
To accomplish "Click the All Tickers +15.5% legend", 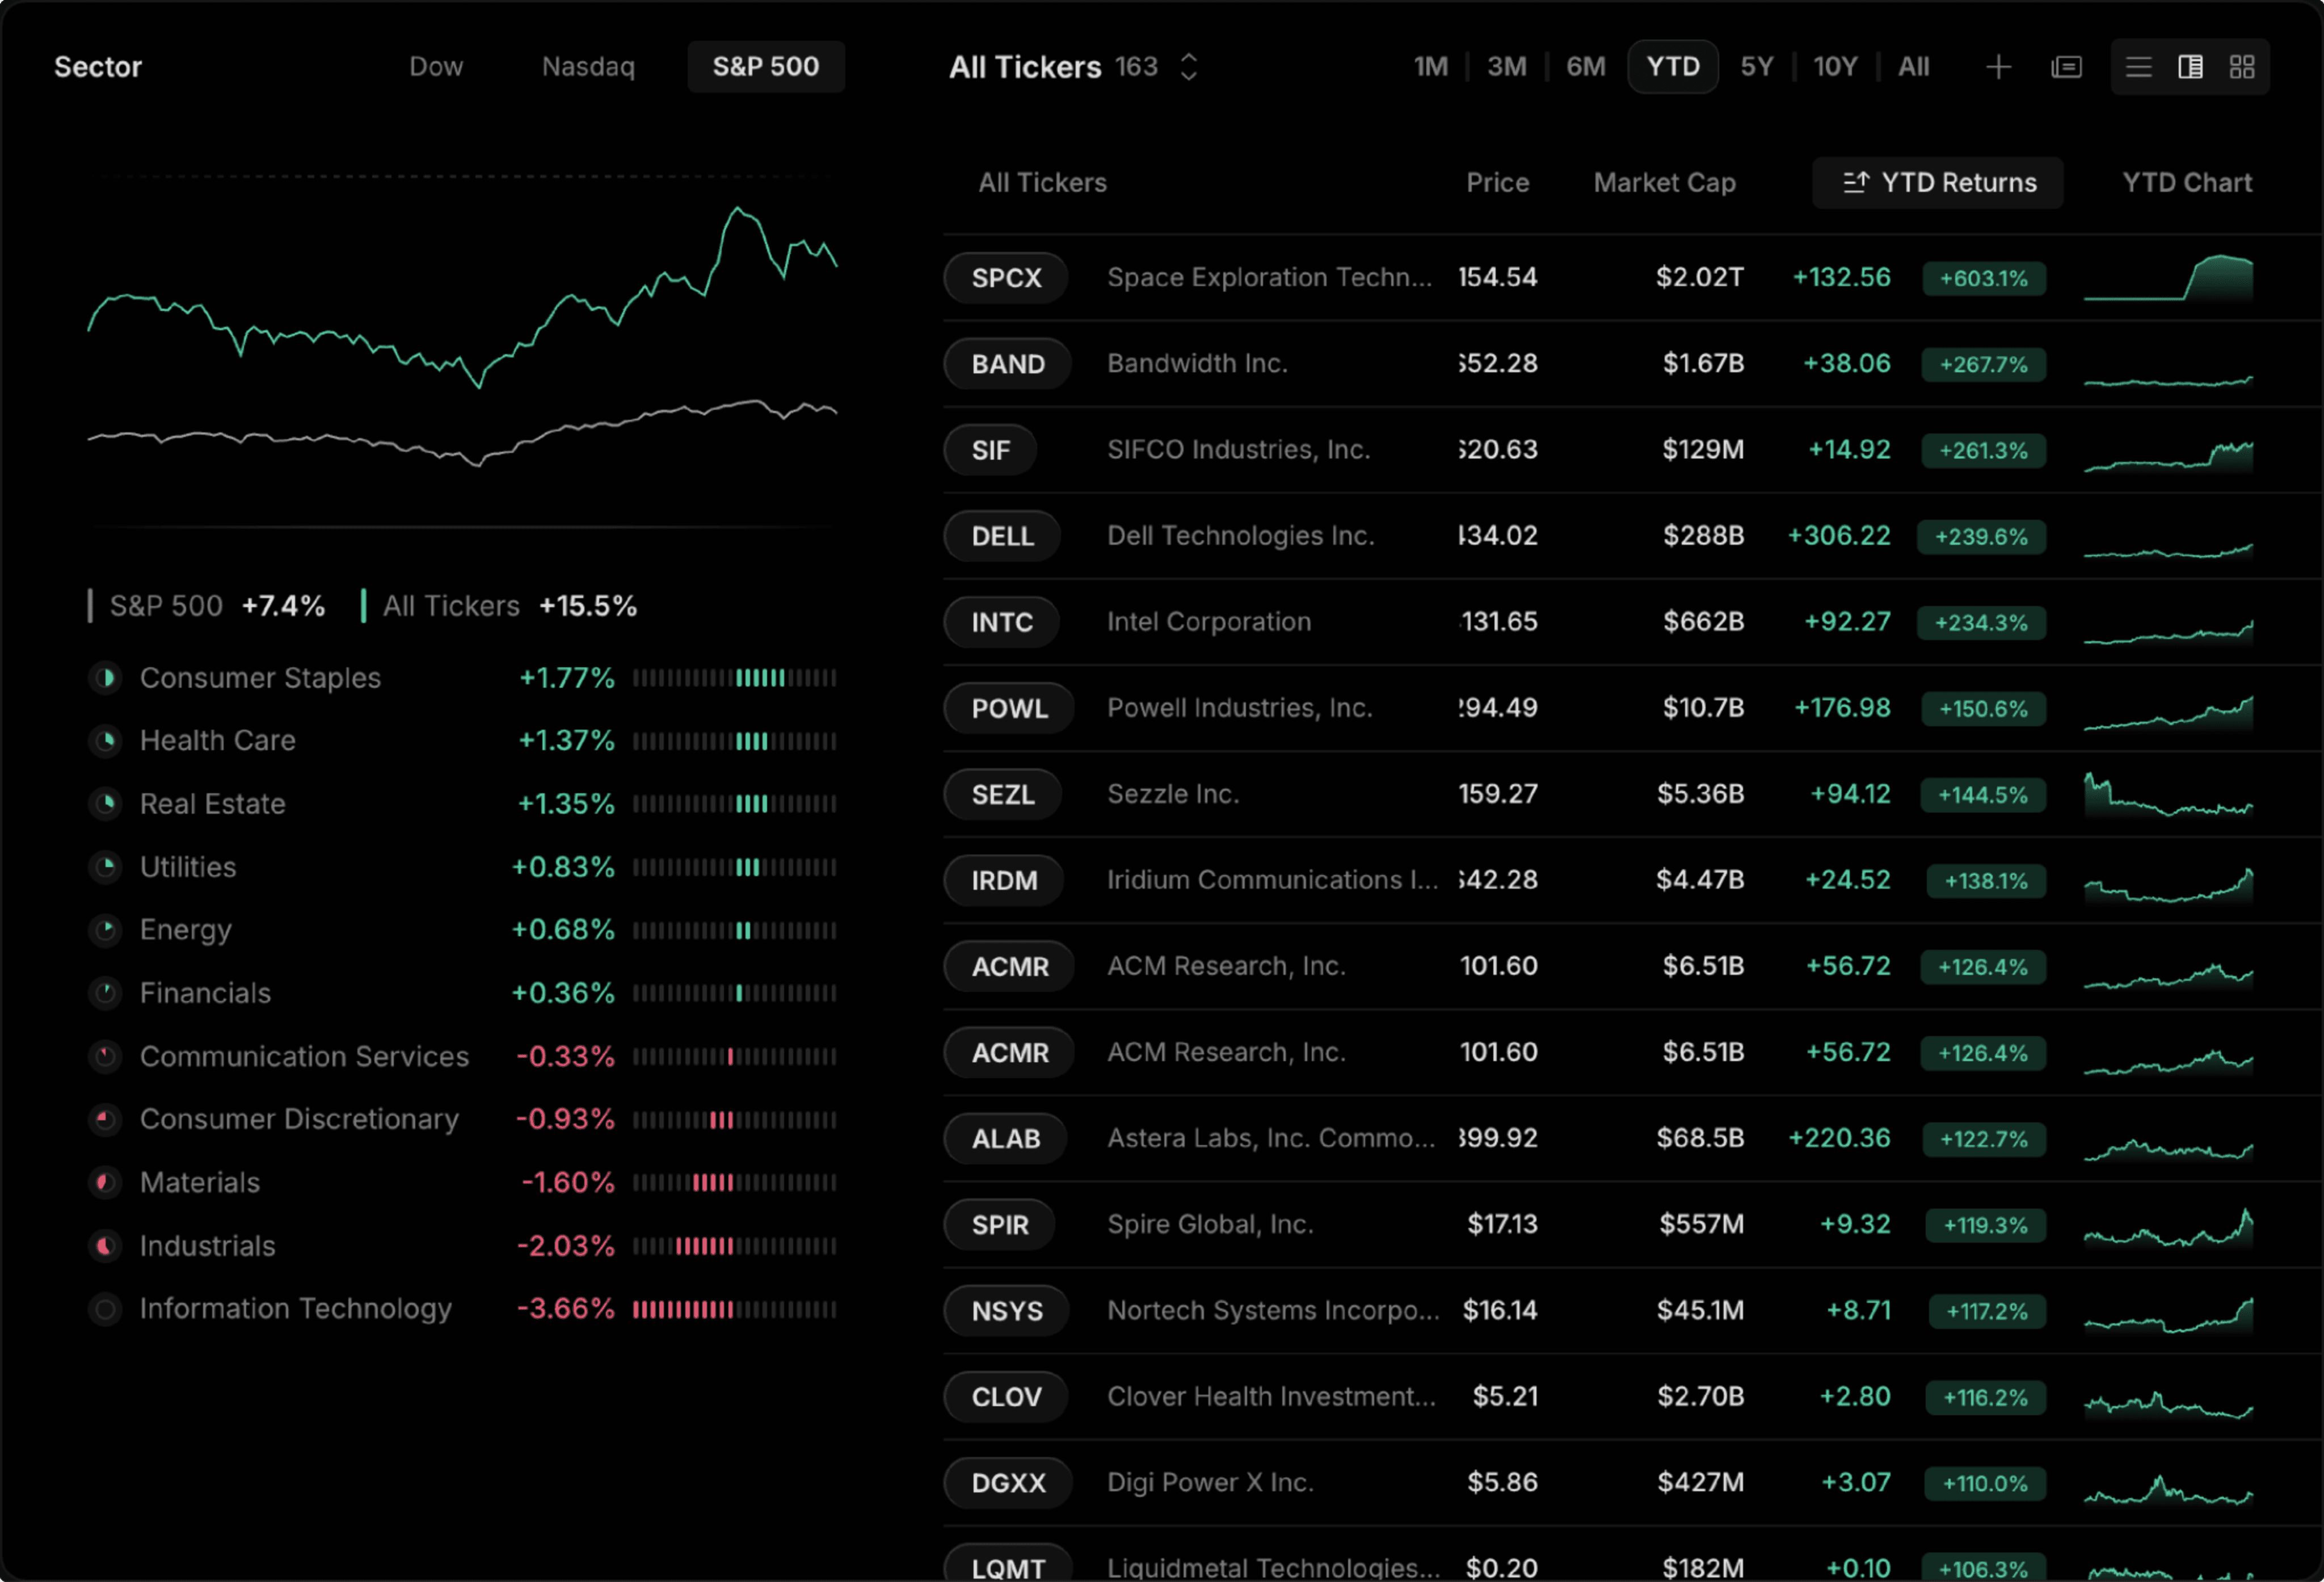I will [498, 605].
